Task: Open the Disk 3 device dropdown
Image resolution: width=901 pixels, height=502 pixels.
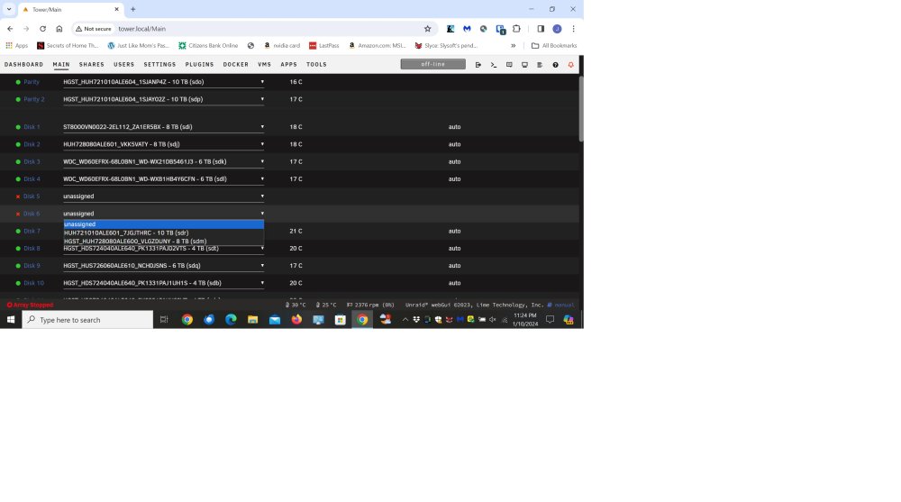Action: point(164,161)
